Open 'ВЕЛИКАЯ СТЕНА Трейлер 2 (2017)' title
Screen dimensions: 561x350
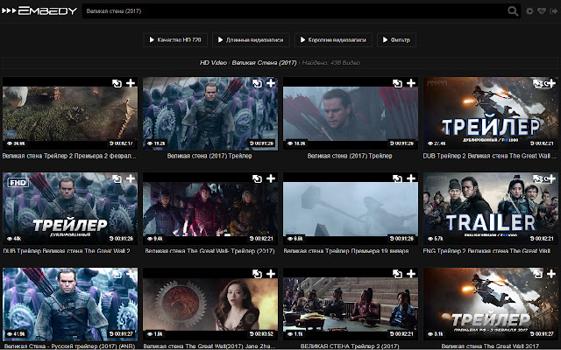pyautogui.click(x=351, y=346)
